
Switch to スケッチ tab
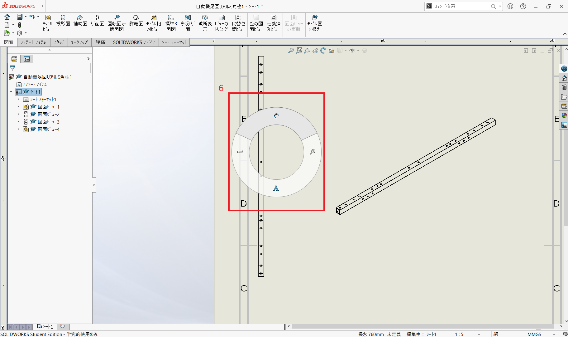[59, 42]
